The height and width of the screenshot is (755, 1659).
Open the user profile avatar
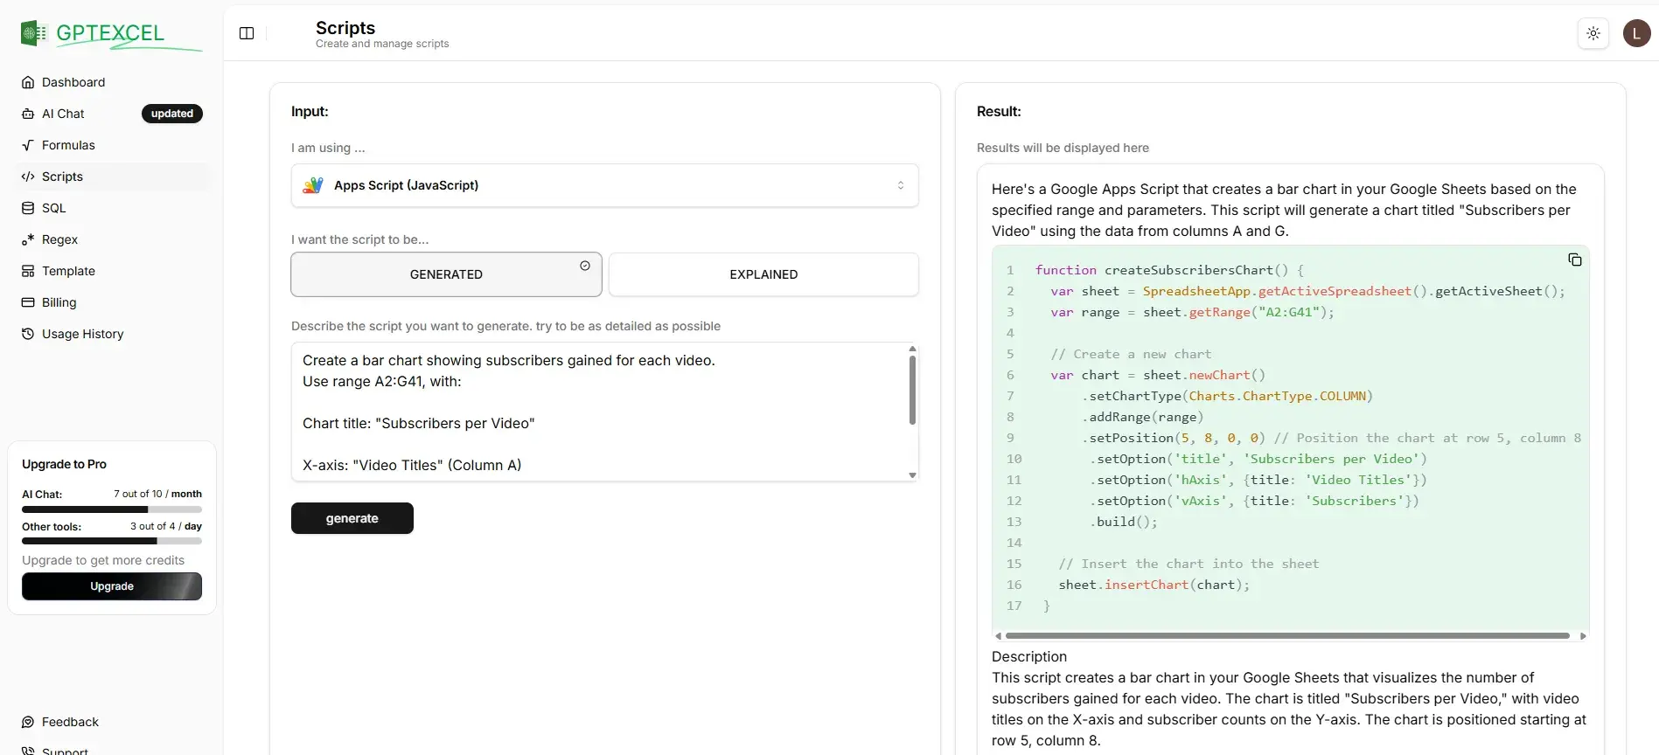pos(1636,33)
